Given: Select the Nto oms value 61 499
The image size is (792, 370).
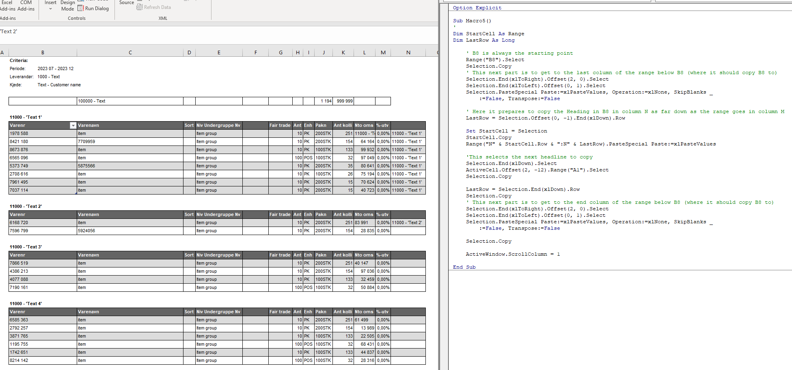Looking at the screenshot, I should (365, 320).
